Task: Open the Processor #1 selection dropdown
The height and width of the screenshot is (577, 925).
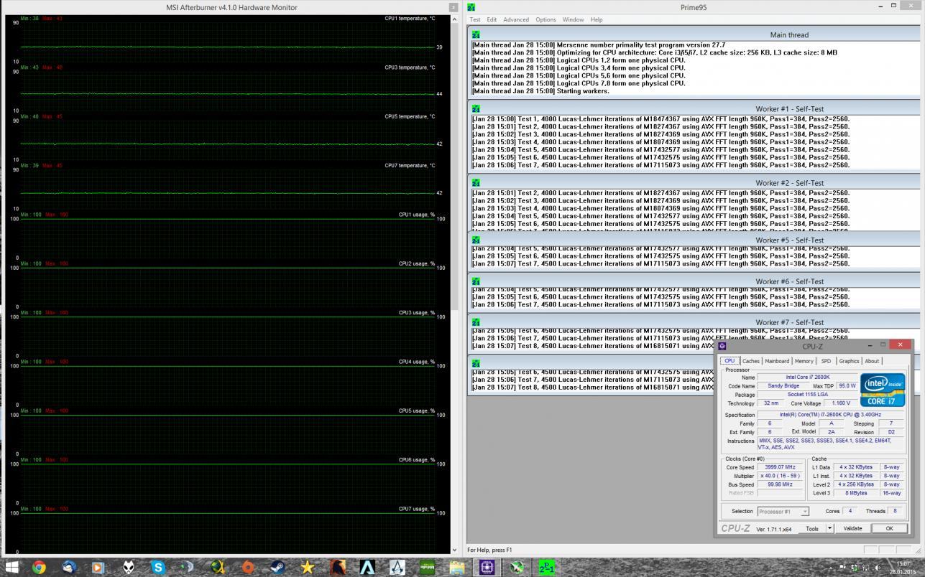Action: click(x=783, y=511)
